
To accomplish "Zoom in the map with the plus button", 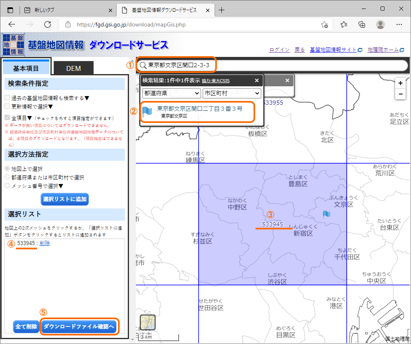I will 400,83.
